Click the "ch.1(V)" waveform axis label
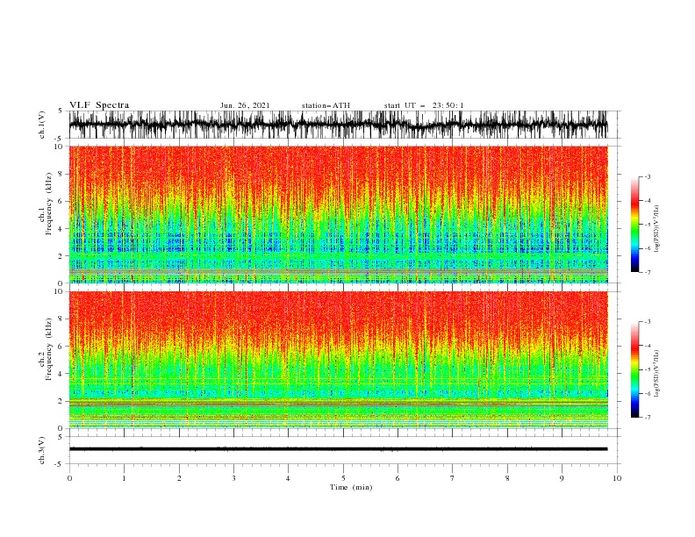Image resolution: width=695 pixels, height=537 pixels. point(42,125)
